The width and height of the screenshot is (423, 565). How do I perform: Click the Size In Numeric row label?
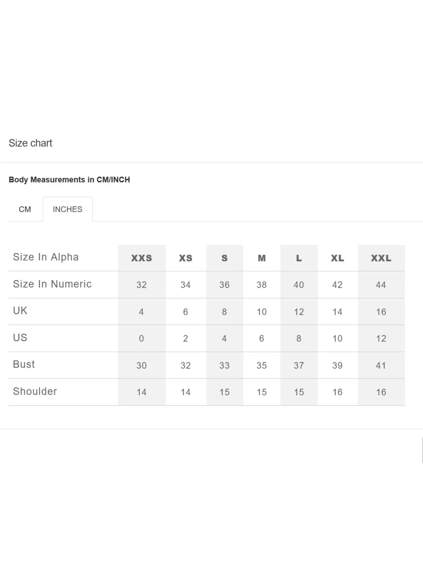(52, 284)
